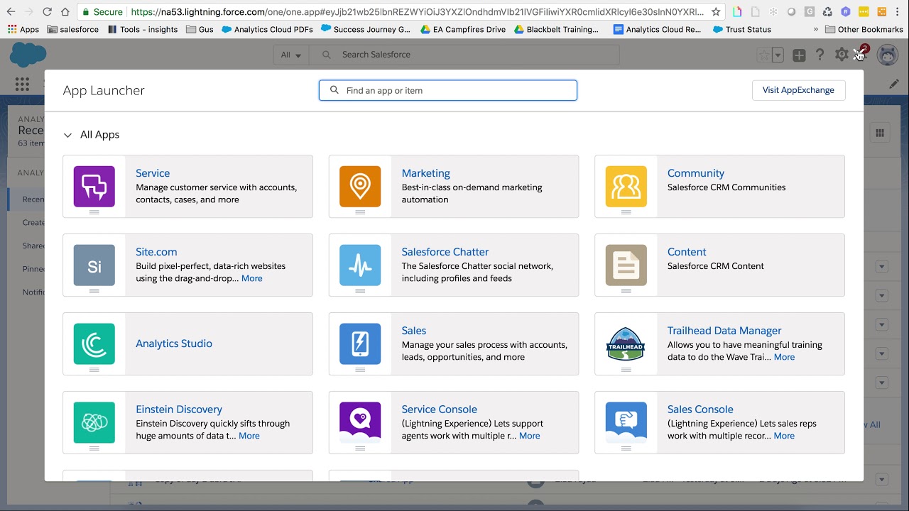This screenshot has width=909, height=511.
Task: Click the Visit AppExchange button
Action: coord(798,90)
